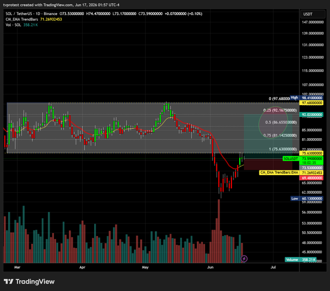Select the green ellipse drawing on chart

273,123
